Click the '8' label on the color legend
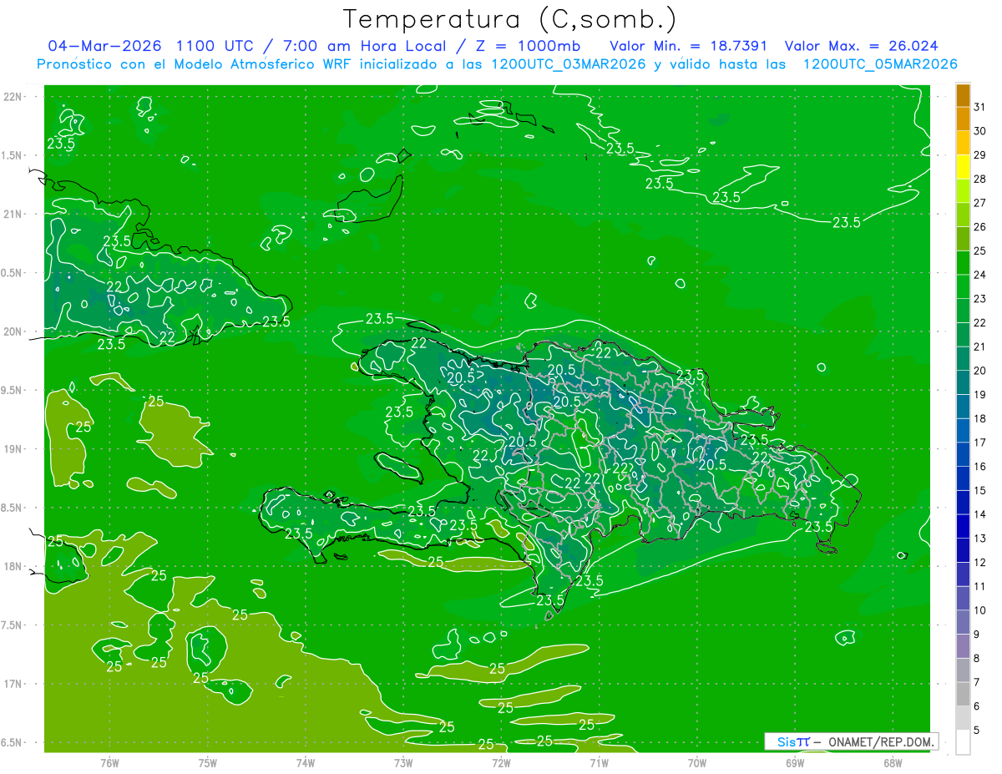The height and width of the screenshot is (774, 1002). point(977,659)
